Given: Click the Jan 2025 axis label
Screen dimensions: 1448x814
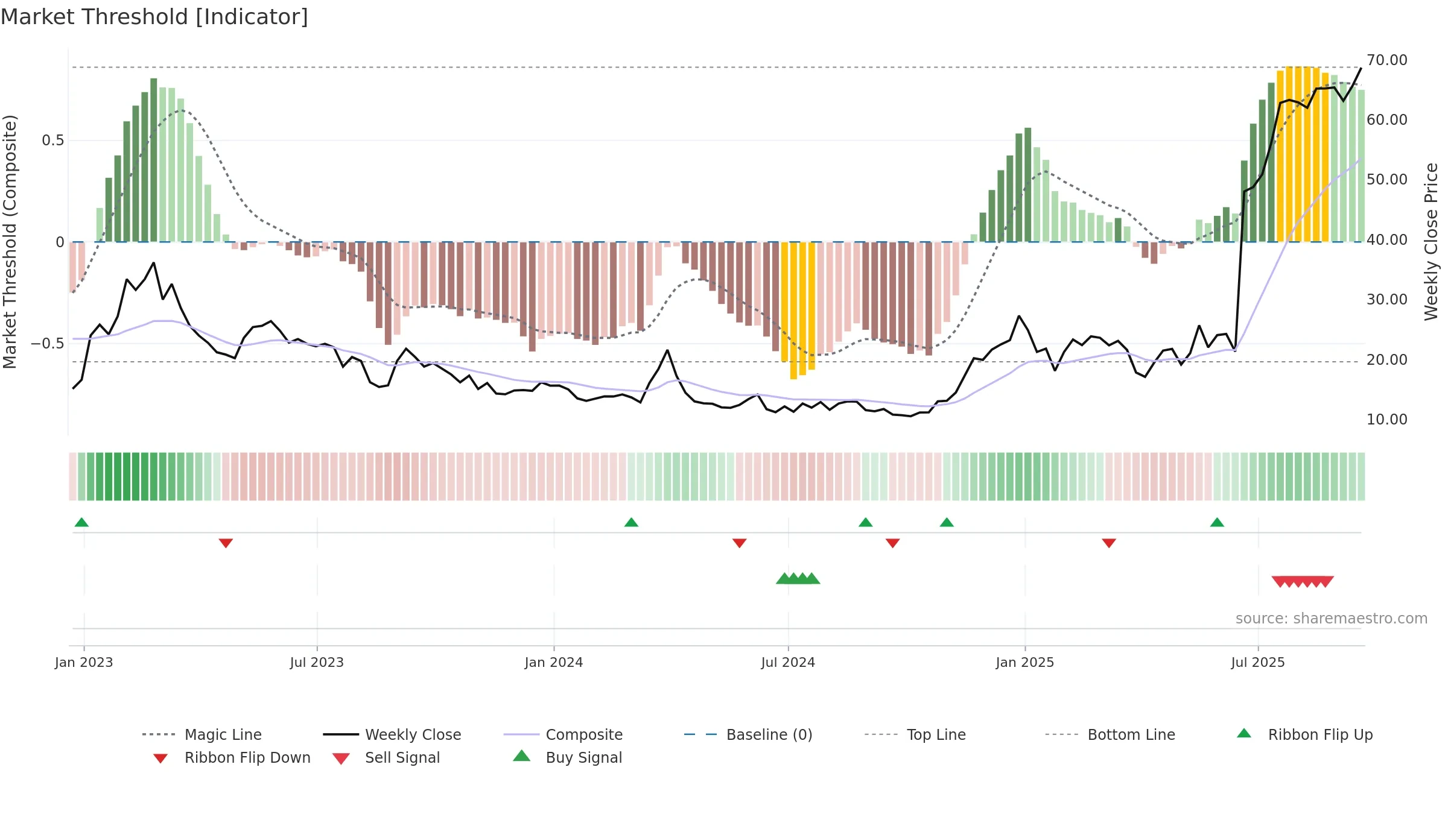Looking at the screenshot, I should coord(1025,663).
